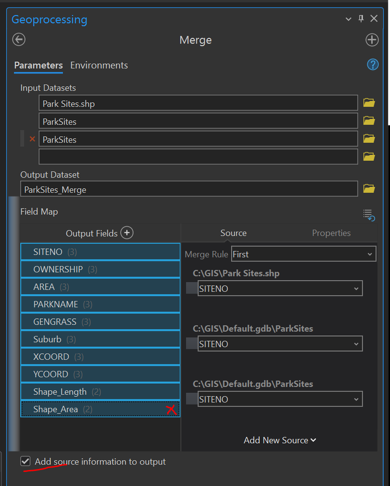The image size is (390, 486).
Task: Add a new output field plus button
Action: 127,233
